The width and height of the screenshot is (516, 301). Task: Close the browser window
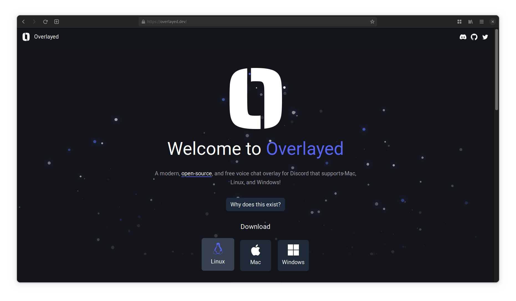pyautogui.click(x=493, y=22)
